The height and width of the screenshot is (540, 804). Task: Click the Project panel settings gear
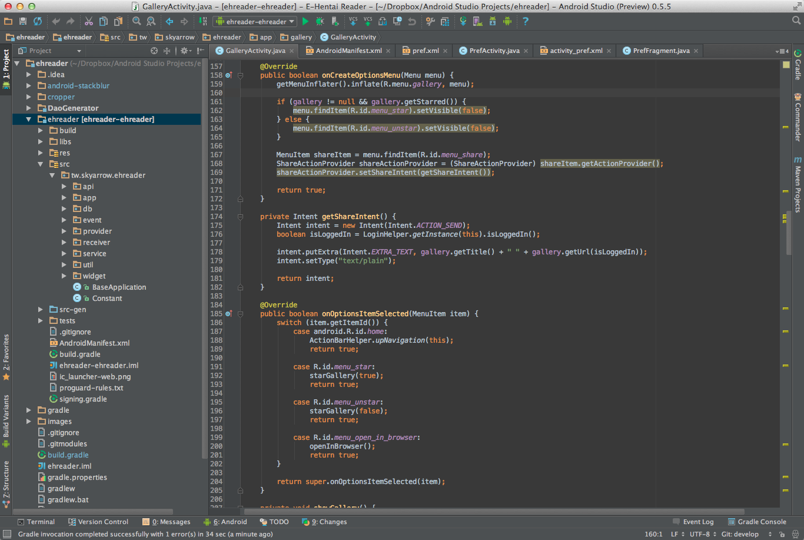pyautogui.click(x=184, y=51)
